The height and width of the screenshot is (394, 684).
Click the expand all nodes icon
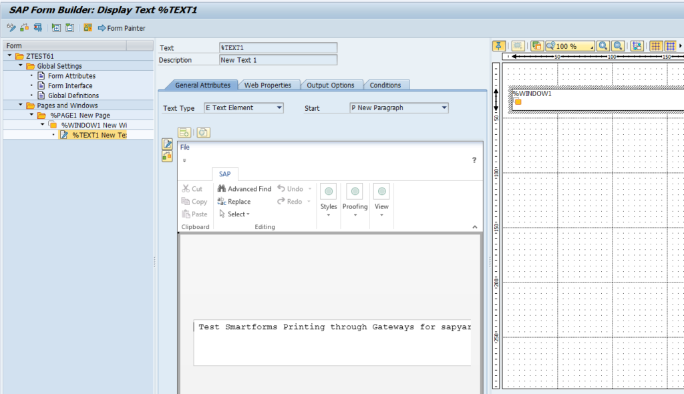pos(56,28)
